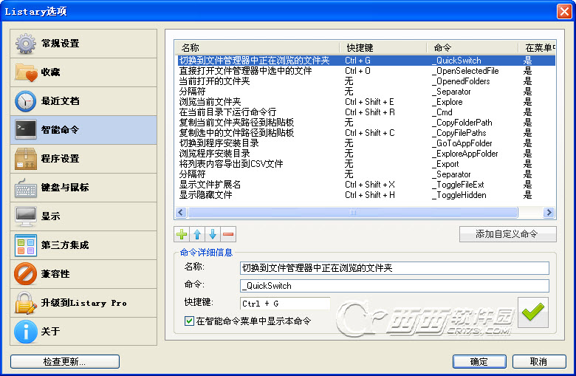Click the 快捷键 hotkey field showing Ctrl + G
The height and width of the screenshot is (376, 576).
pyautogui.click(x=285, y=304)
